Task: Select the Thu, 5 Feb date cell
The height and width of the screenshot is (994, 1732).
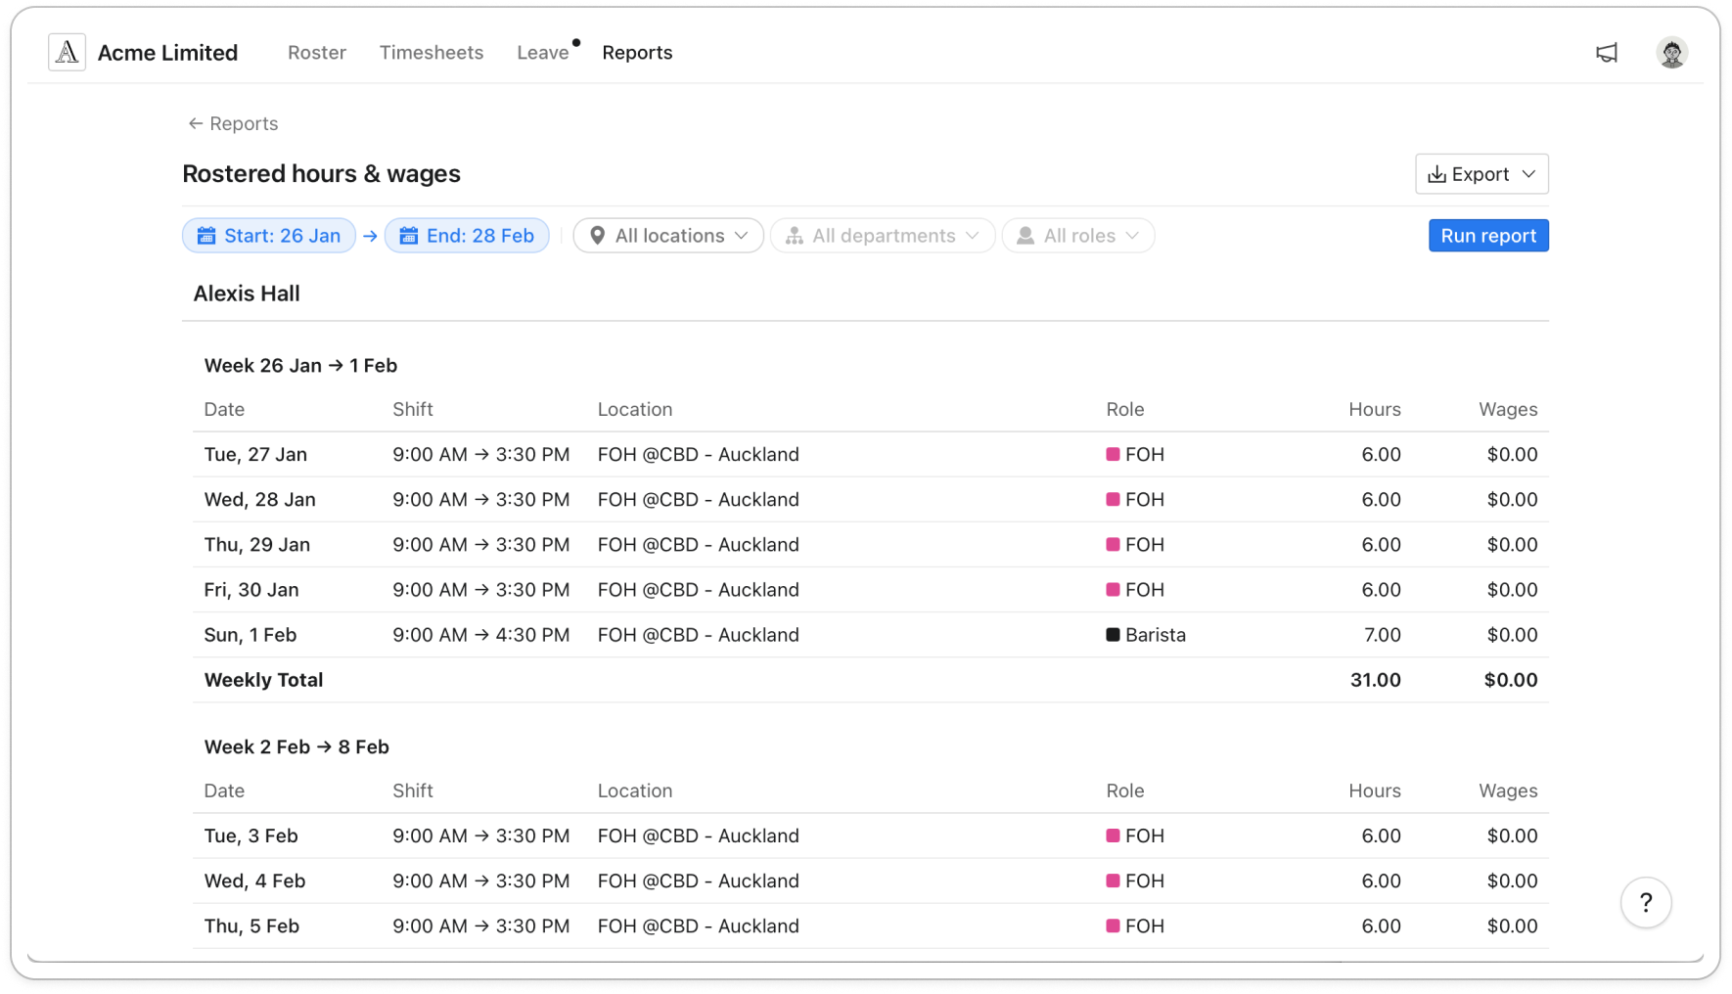Action: (x=251, y=926)
